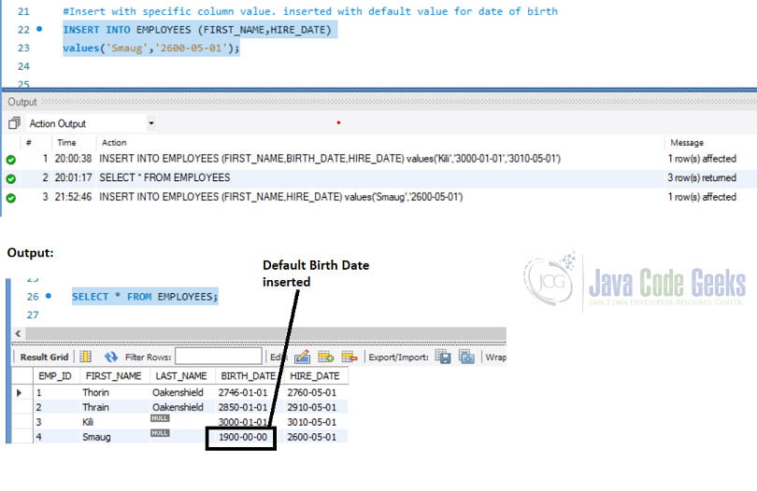Image resolution: width=757 pixels, height=491 pixels.
Task: Click the Delete selected rows icon
Action: (349, 357)
